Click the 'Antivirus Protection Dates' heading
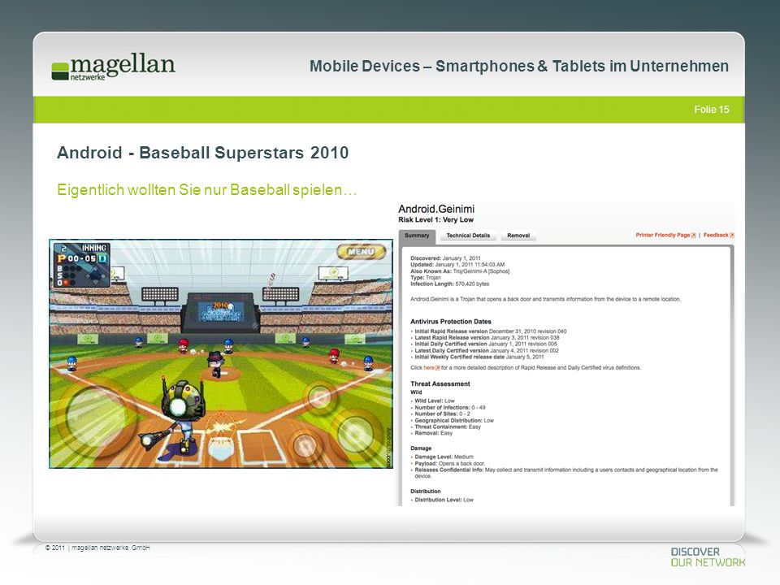This screenshot has width=780, height=585. (451, 322)
